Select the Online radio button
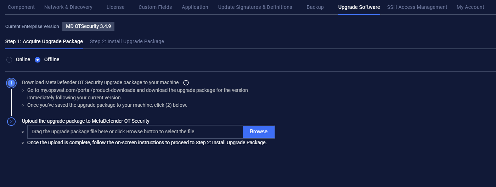Viewport: 496px width, 187px height. pos(10,60)
